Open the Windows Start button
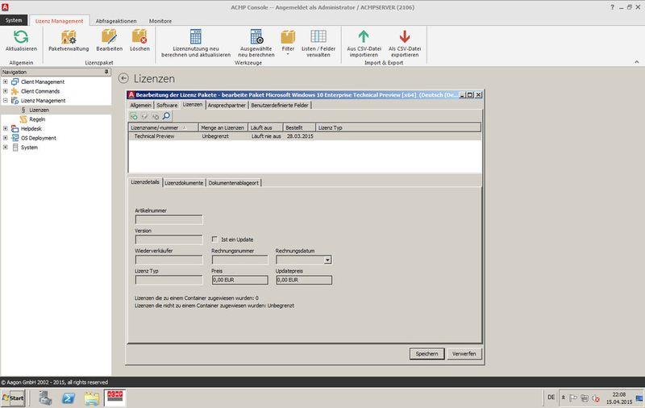645x408 pixels. pos(14,398)
